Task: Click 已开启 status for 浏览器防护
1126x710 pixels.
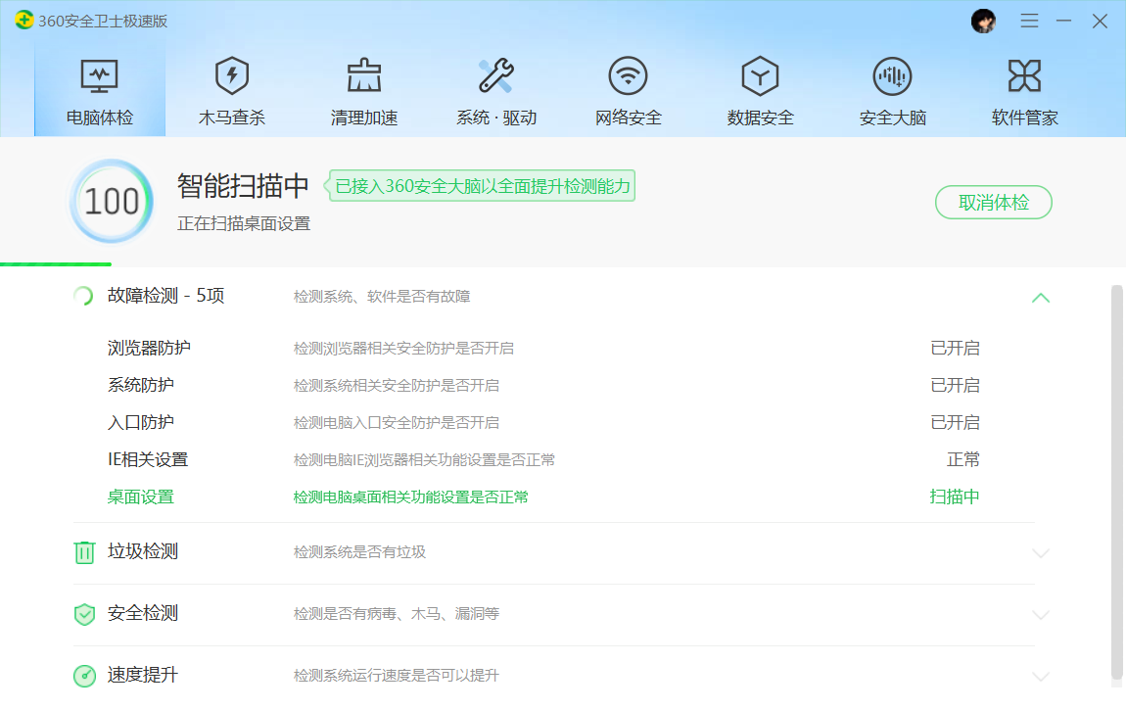Action: click(955, 349)
